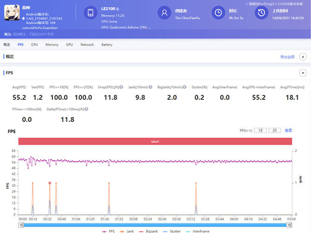The height and width of the screenshot is (233, 311).
Task: Collapse the FPS section with arrow button
Action: (303, 73)
